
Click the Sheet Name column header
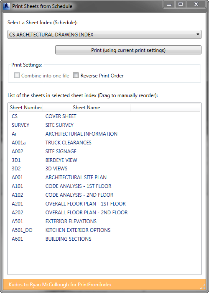click(x=87, y=108)
